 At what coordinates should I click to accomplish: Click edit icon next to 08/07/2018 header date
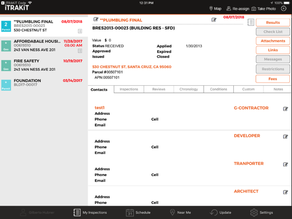pyautogui.click(x=214, y=20)
